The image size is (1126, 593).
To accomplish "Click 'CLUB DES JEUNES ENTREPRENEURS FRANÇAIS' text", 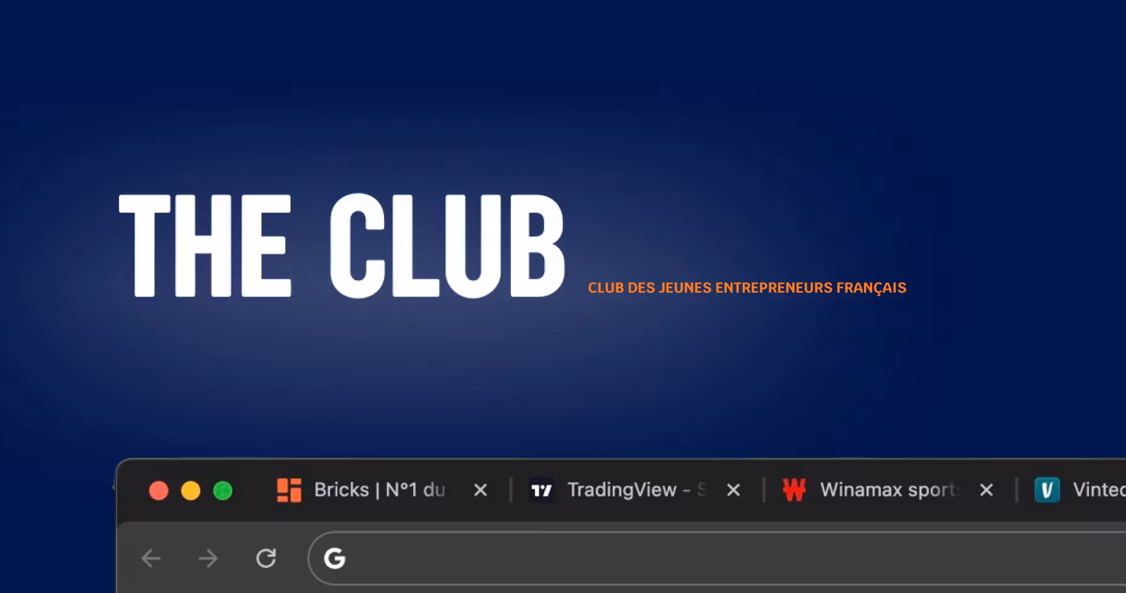I will pyautogui.click(x=747, y=288).
